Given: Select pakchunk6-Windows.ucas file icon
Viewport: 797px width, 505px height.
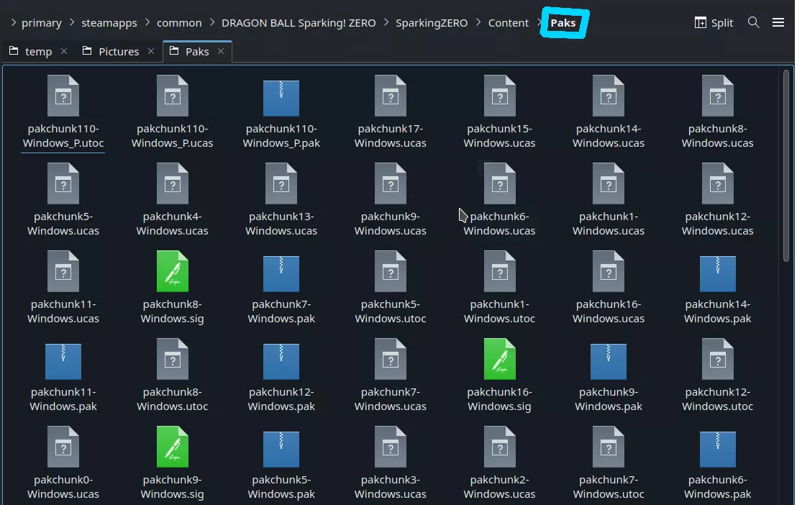Looking at the screenshot, I should point(500,183).
